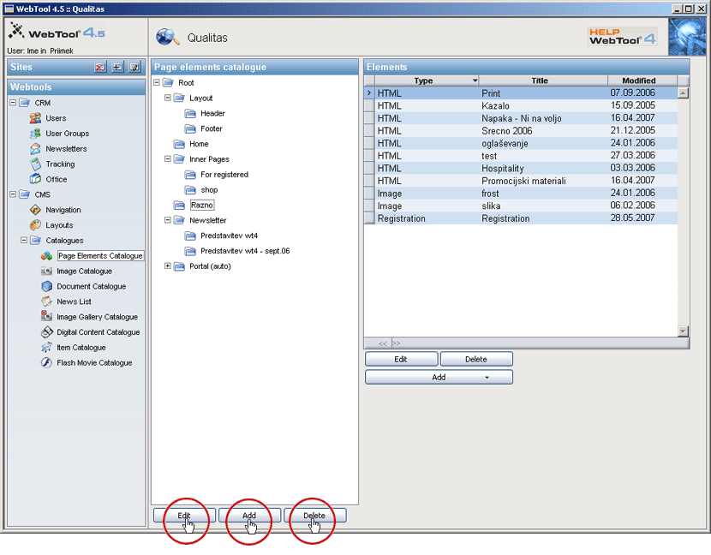
Task: Collapse the CRM tree node
Action: coord(13,103)
